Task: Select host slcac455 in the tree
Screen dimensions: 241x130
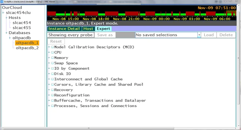Action: (x=22, y=28)
